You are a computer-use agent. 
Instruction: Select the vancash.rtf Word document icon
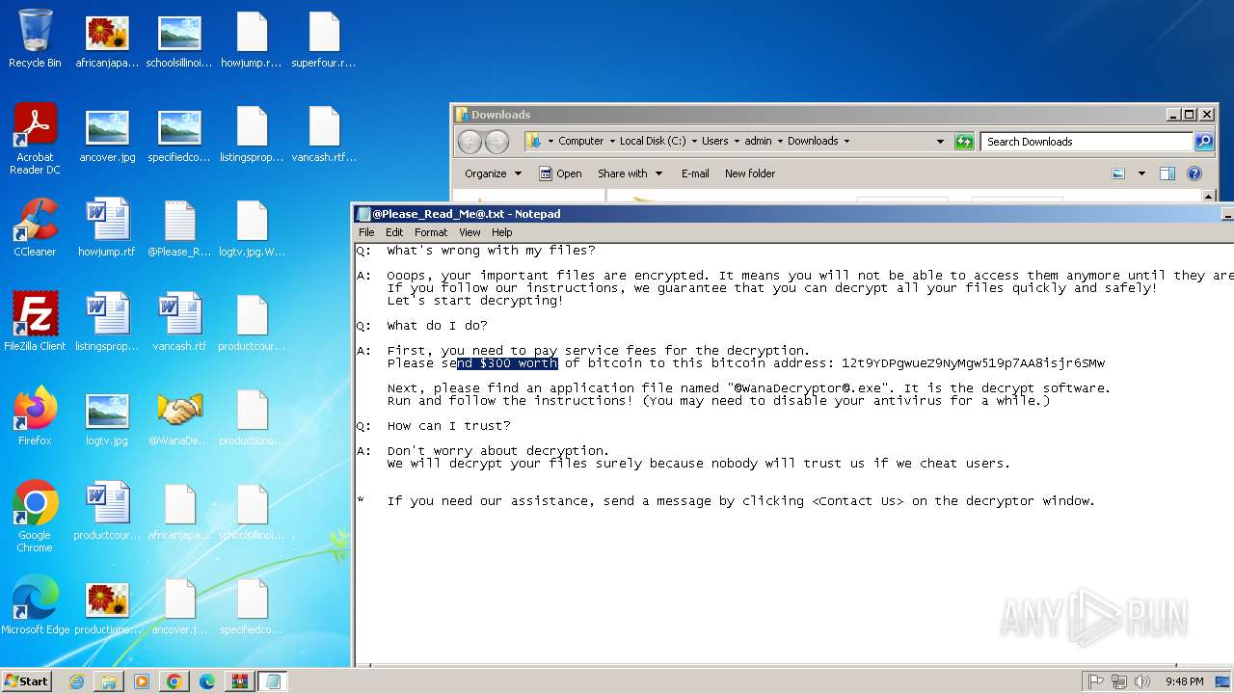[179, 322]
